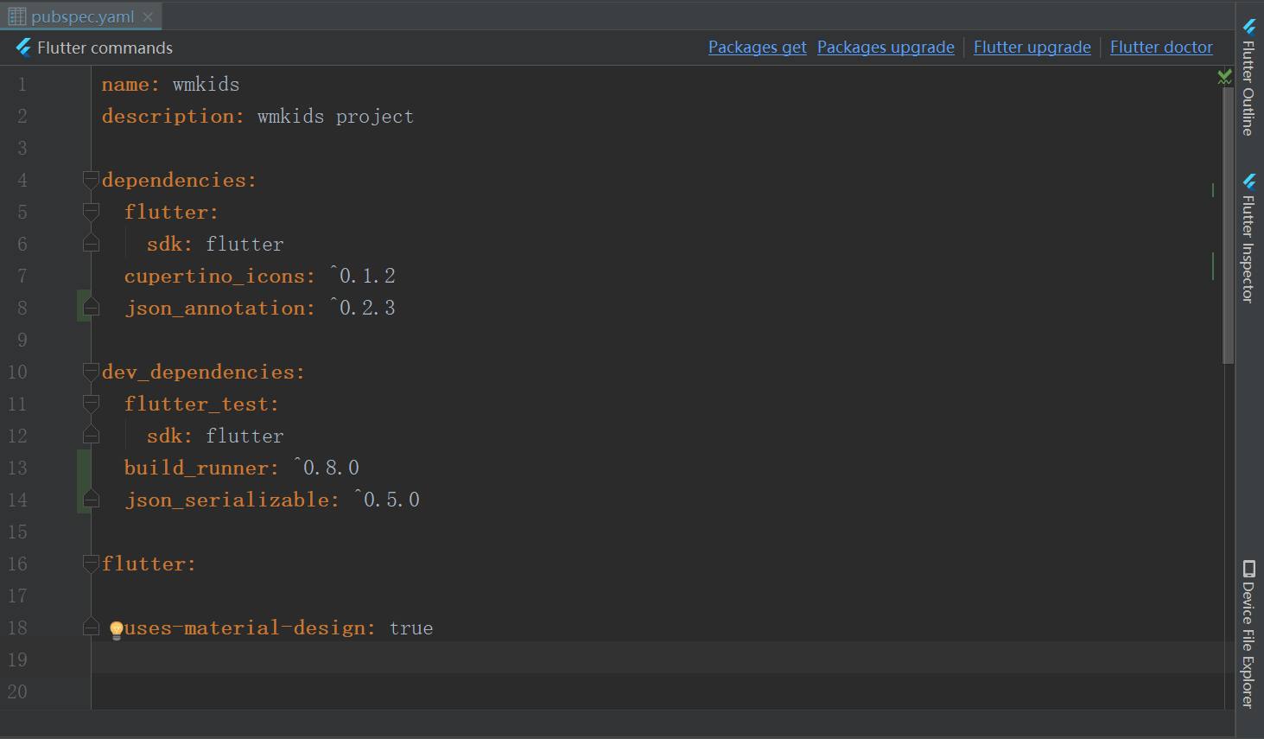
Task: Click the version '^0.1.2'
Action: (x=363, y=276)
